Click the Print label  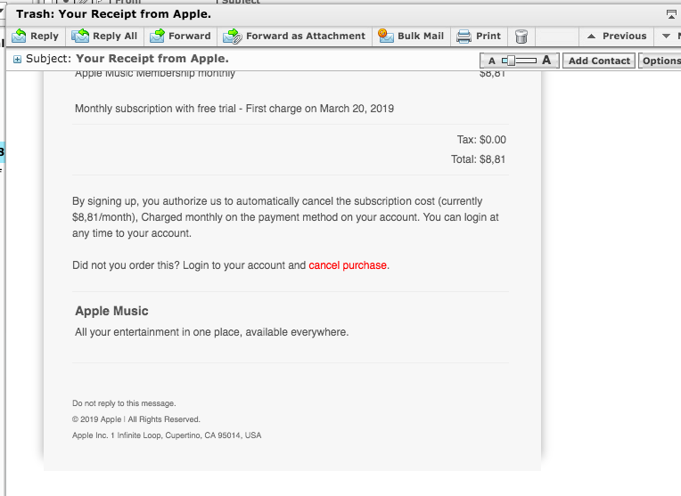click(x=488, y=36)
